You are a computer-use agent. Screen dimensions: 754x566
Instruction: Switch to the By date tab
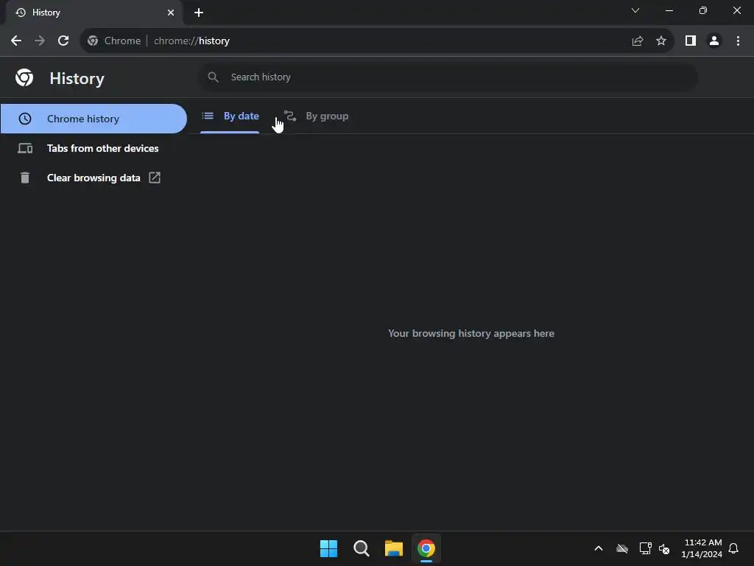(x=230, y=116)
